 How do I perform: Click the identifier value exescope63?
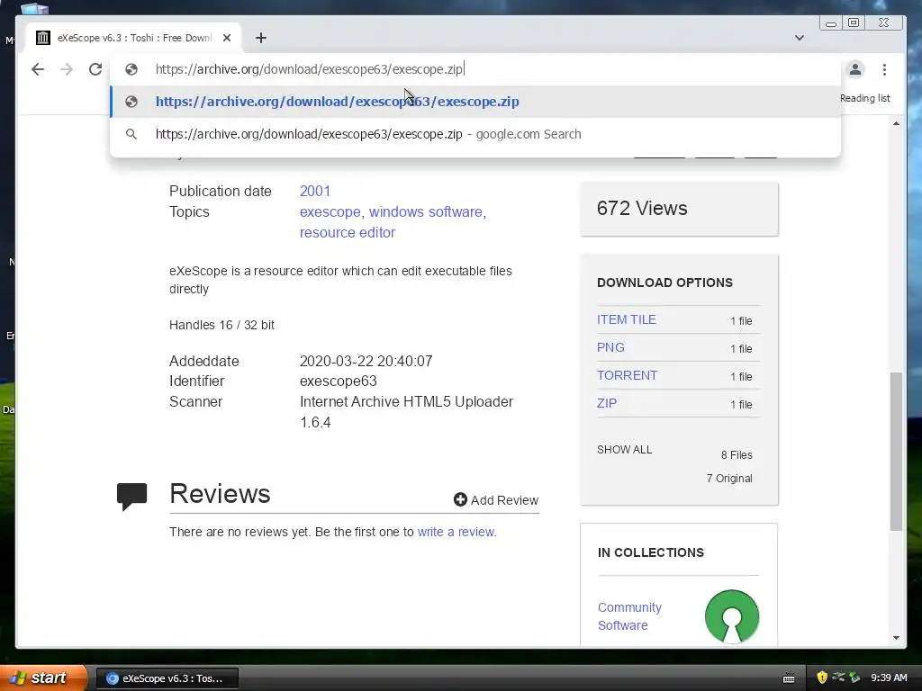[x=339, y=381]
